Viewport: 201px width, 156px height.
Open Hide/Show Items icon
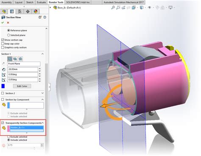point(150,8)
